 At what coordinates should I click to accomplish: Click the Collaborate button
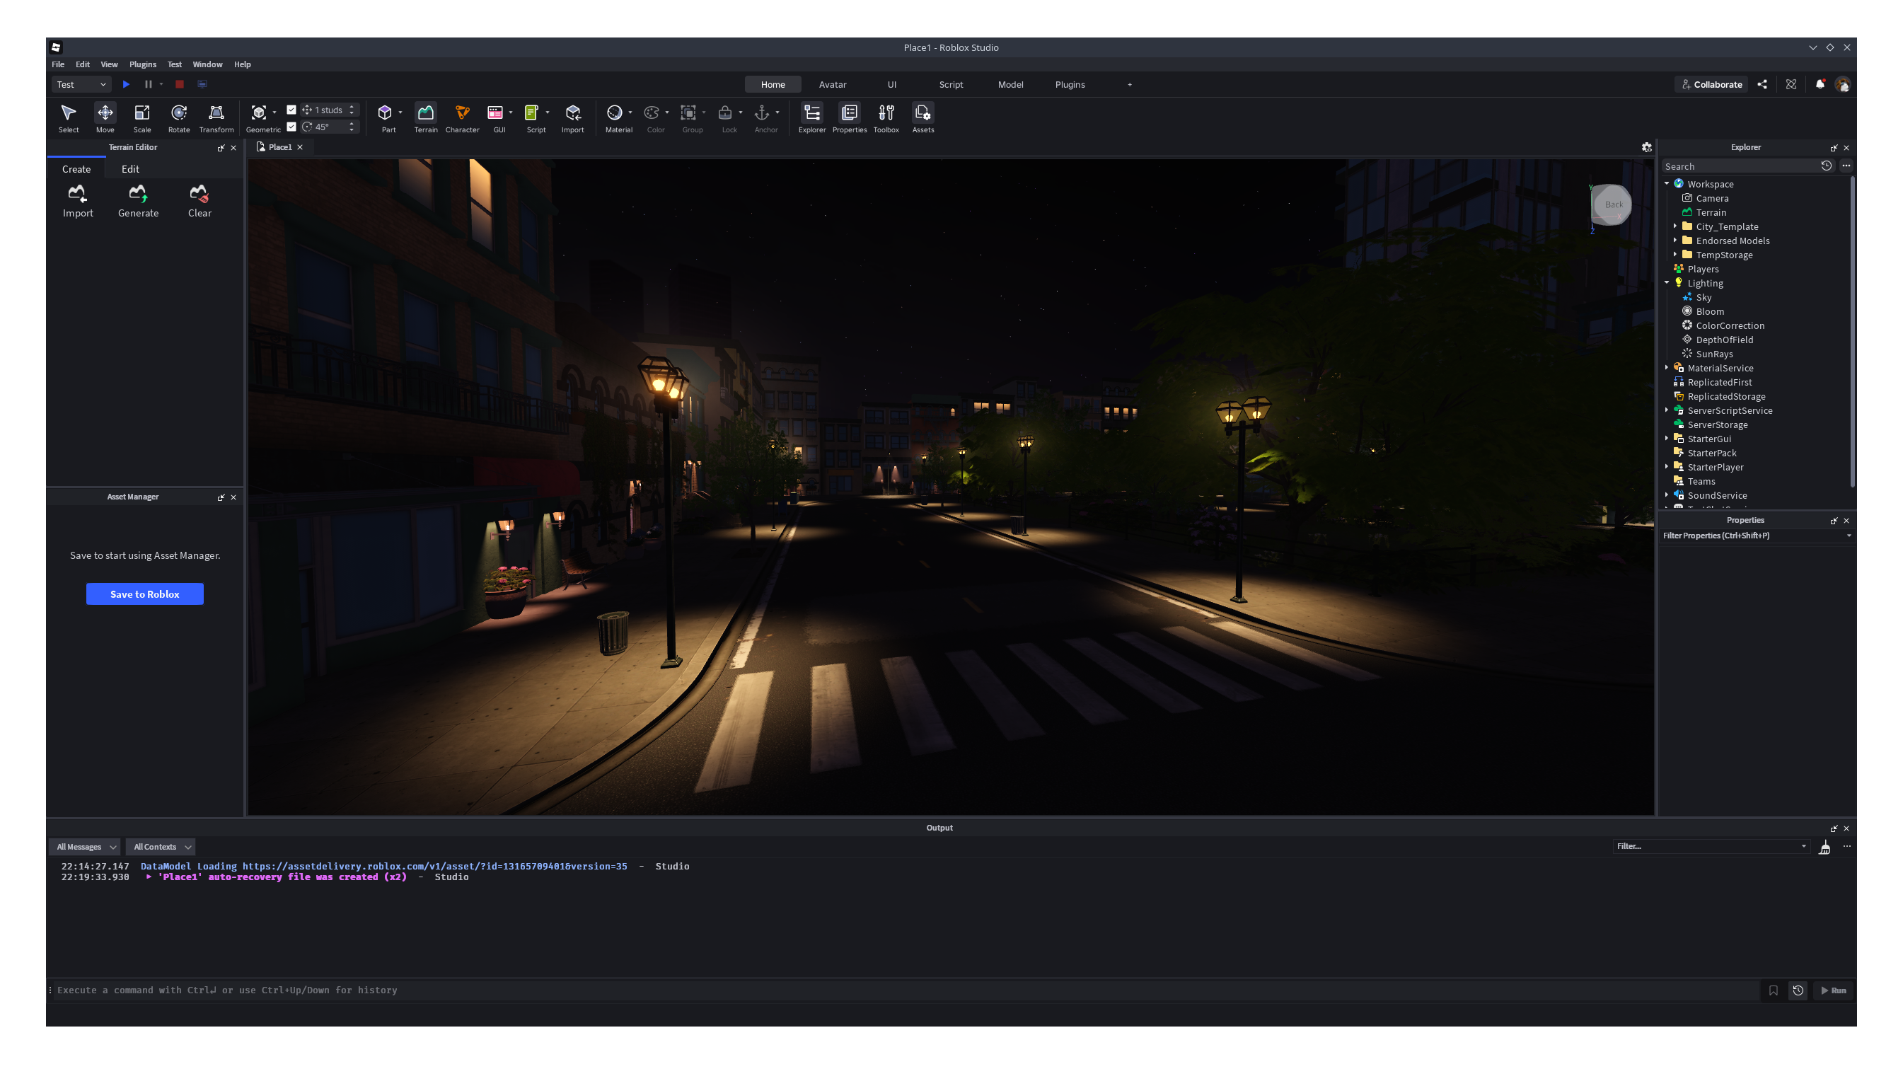[1711, 85]
